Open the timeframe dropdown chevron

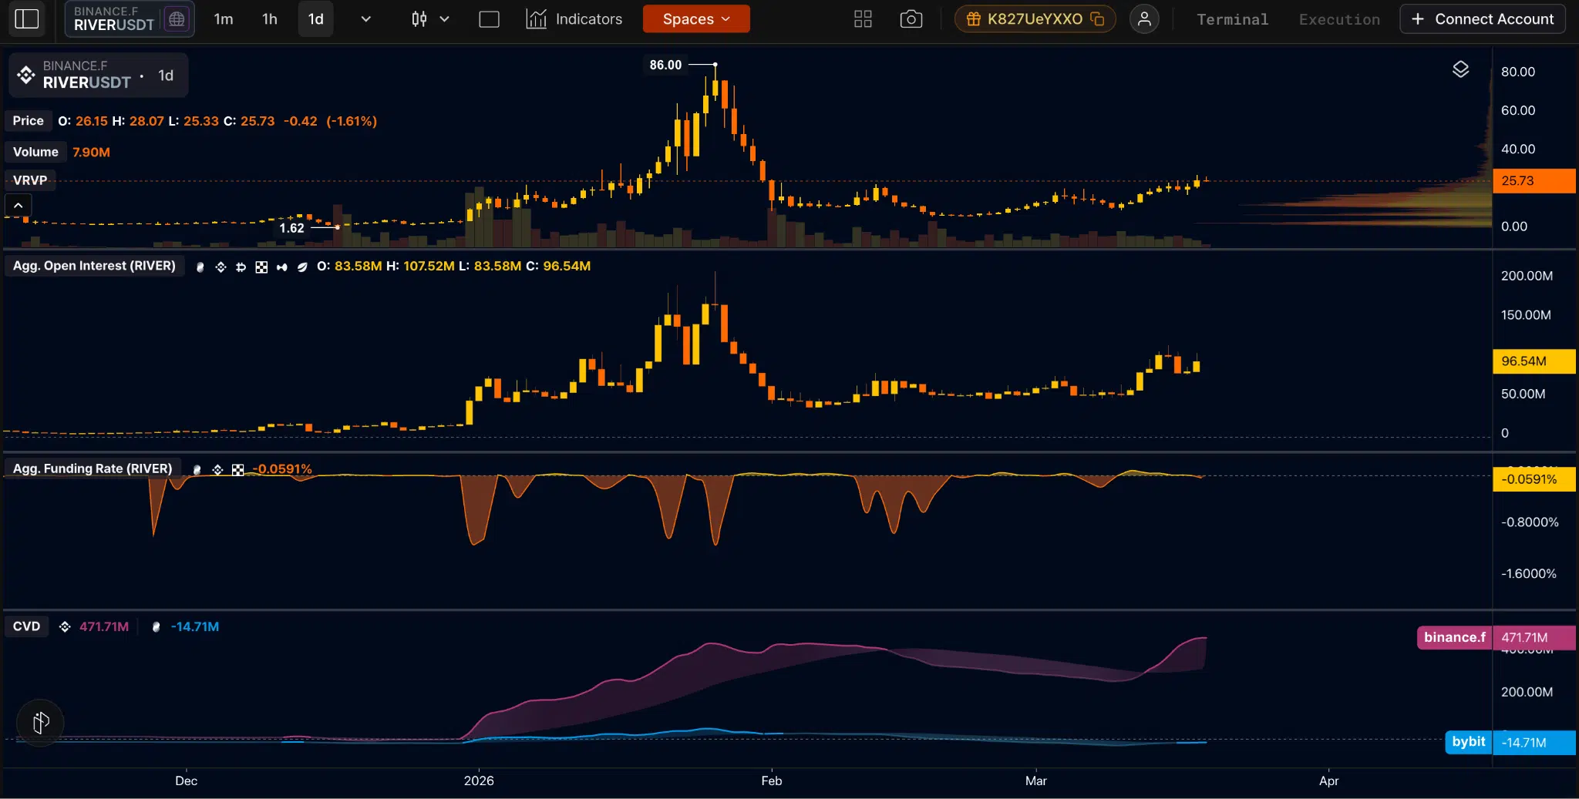(365, 18)
